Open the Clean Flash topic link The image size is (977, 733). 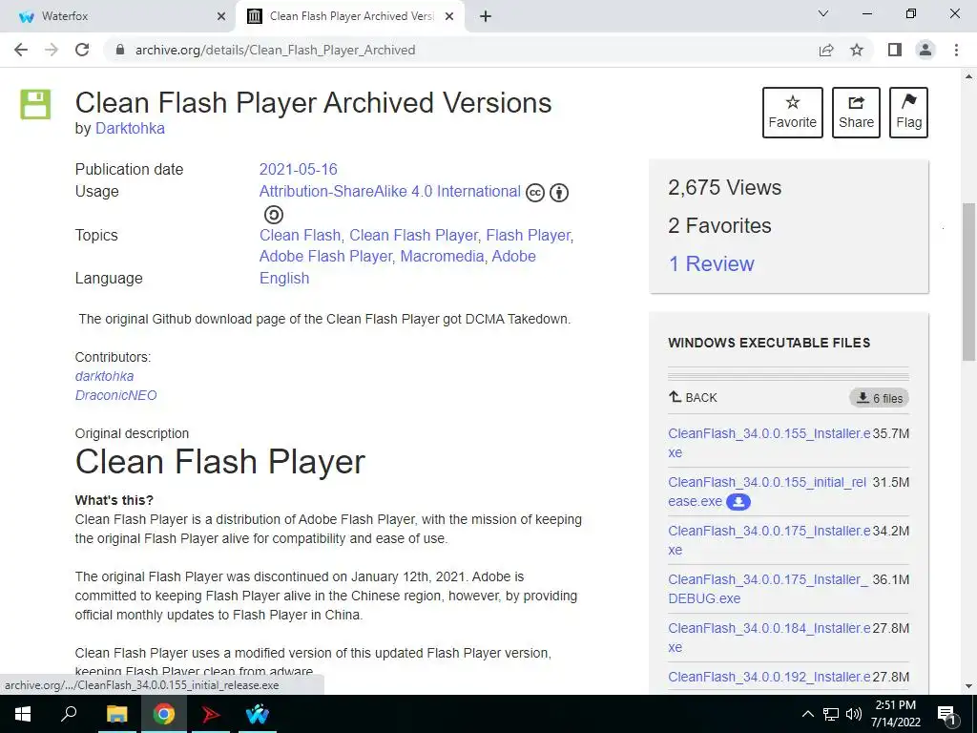tap(300, 235)
